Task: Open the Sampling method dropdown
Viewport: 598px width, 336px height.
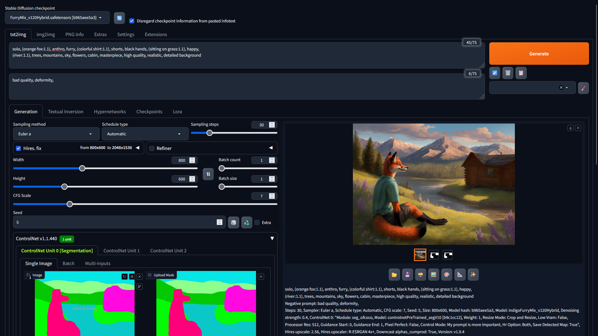Action: tap(56, 134)
